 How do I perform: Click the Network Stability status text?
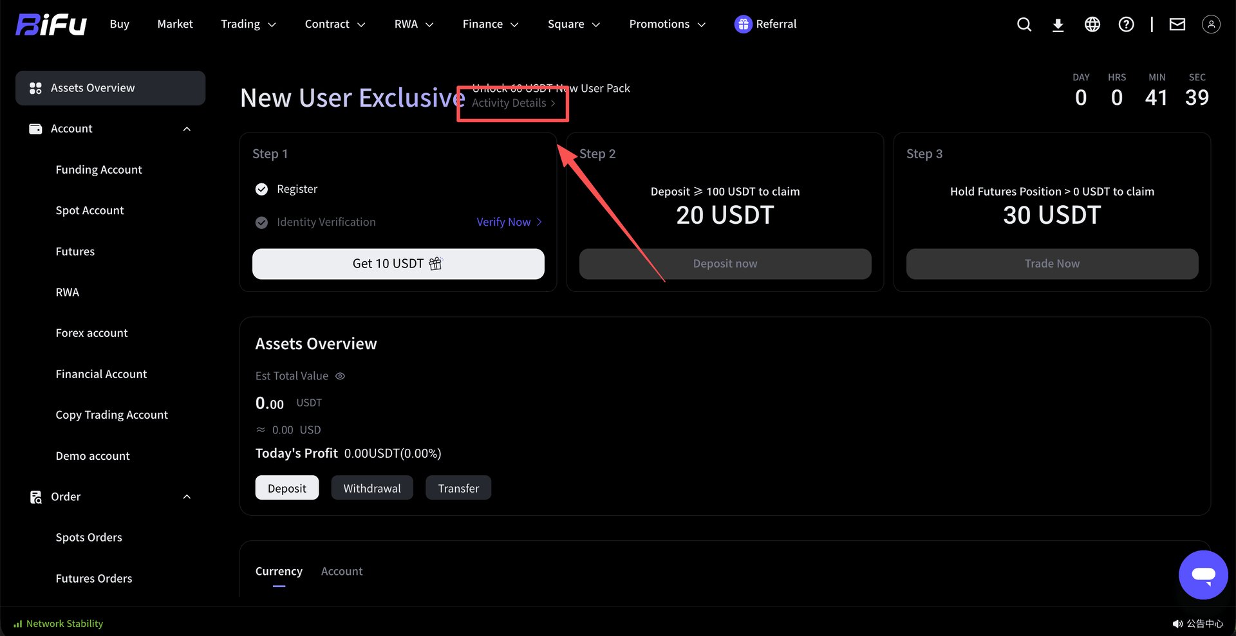pos(64,624)
